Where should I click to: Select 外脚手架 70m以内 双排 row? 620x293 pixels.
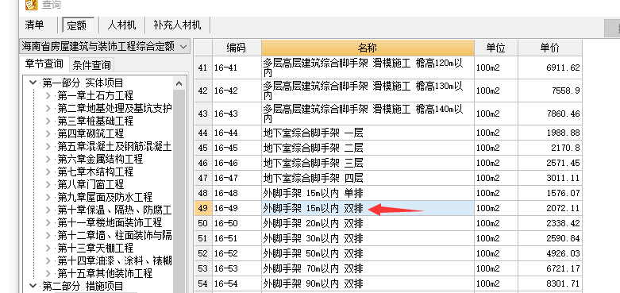click(x=368, y=268)
